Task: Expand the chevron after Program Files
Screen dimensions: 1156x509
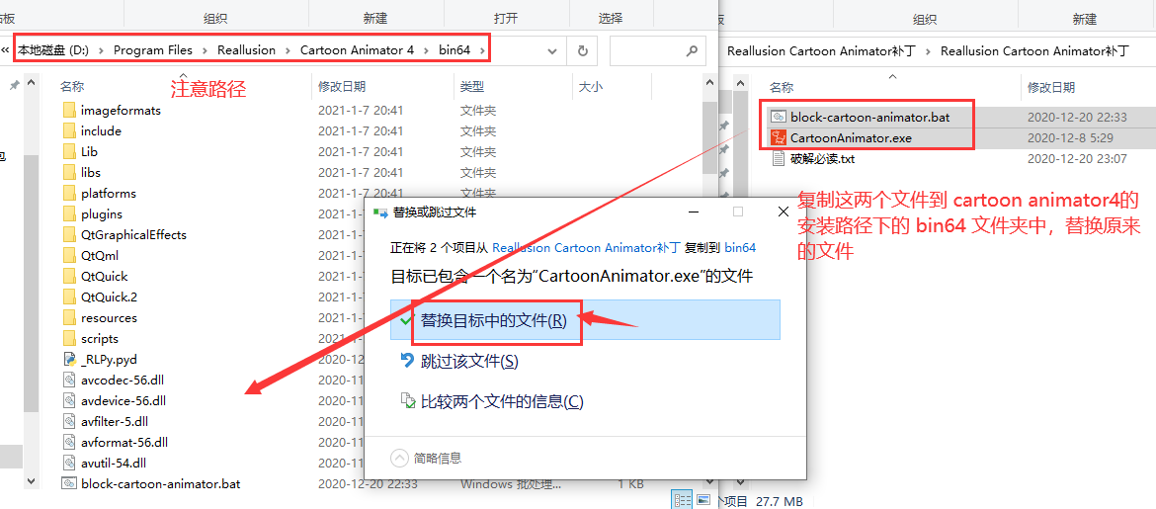Action: (x=205, y=51)
